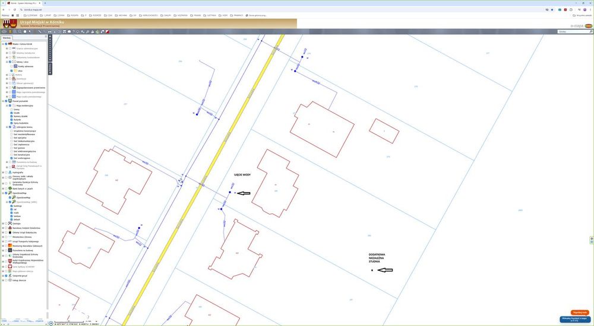Uncheck the Sieć wodociągowa layer checkbox
This screenshot has height=326, width=594.
coord(11,158)
